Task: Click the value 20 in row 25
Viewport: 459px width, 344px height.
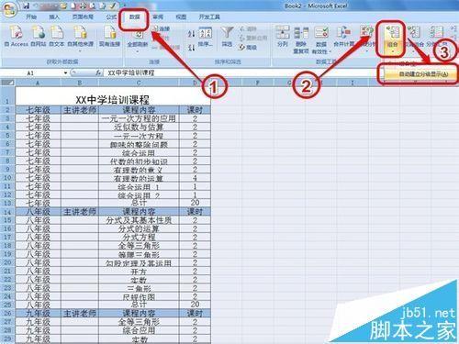Action: 195,305
